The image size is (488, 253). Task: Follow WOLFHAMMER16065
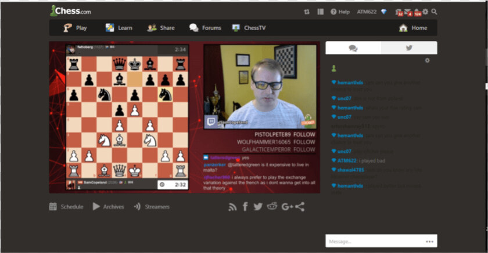coord(304,142)
